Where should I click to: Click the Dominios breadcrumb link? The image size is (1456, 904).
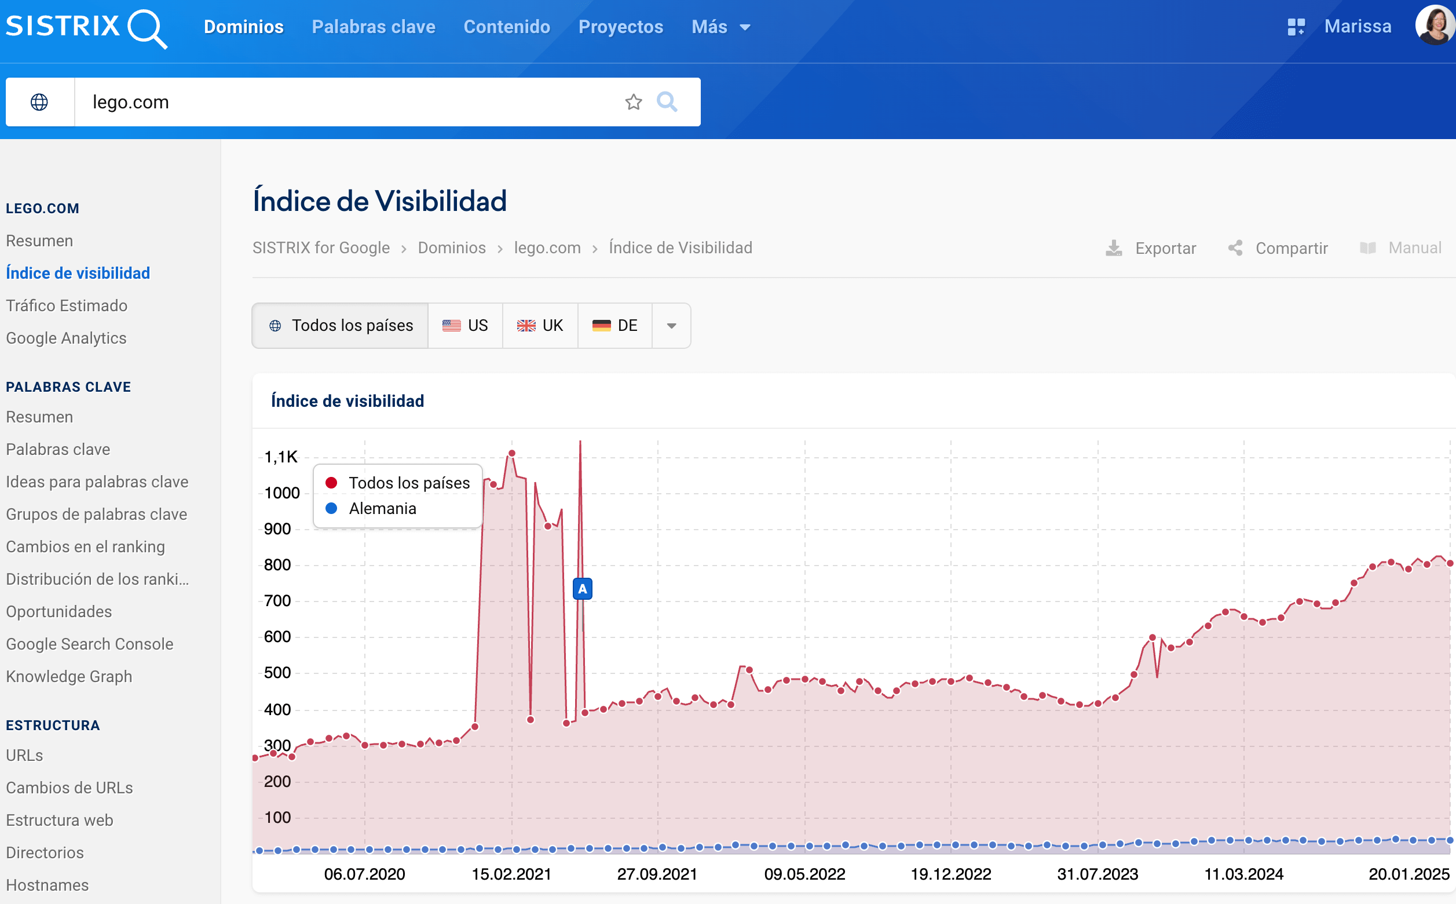[452, 248]
